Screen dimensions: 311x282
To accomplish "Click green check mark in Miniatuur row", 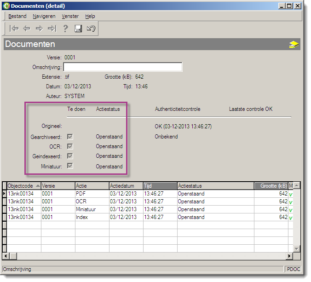I will coord(291,210).
